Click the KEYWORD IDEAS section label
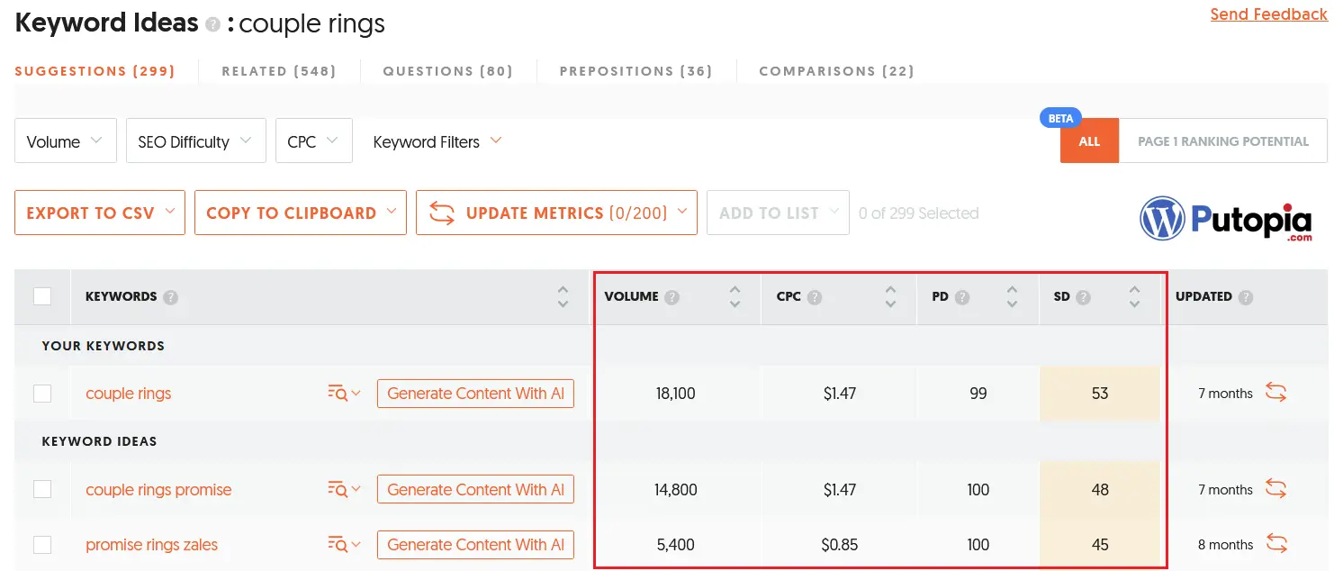The width and height of the screenshot is (1334, 571). (x=100, y=441)
